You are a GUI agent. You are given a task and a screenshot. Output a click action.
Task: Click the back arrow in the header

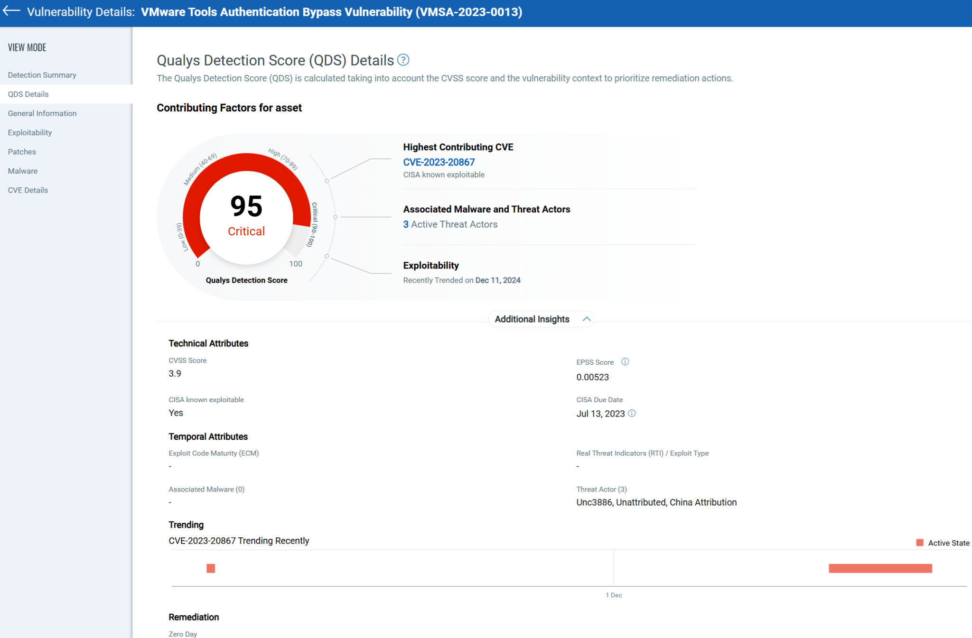click(11, 12)
